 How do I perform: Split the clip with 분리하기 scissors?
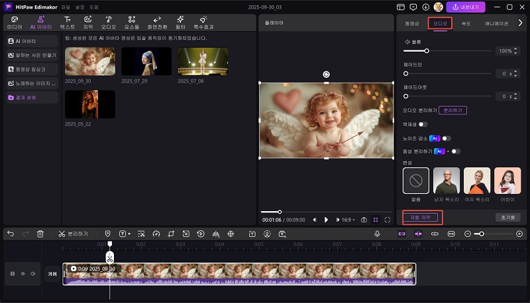[73, 234]
